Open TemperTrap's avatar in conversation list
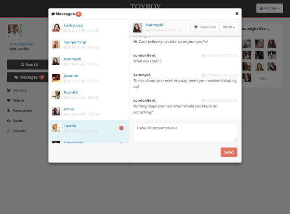 [x=56, y=45]
